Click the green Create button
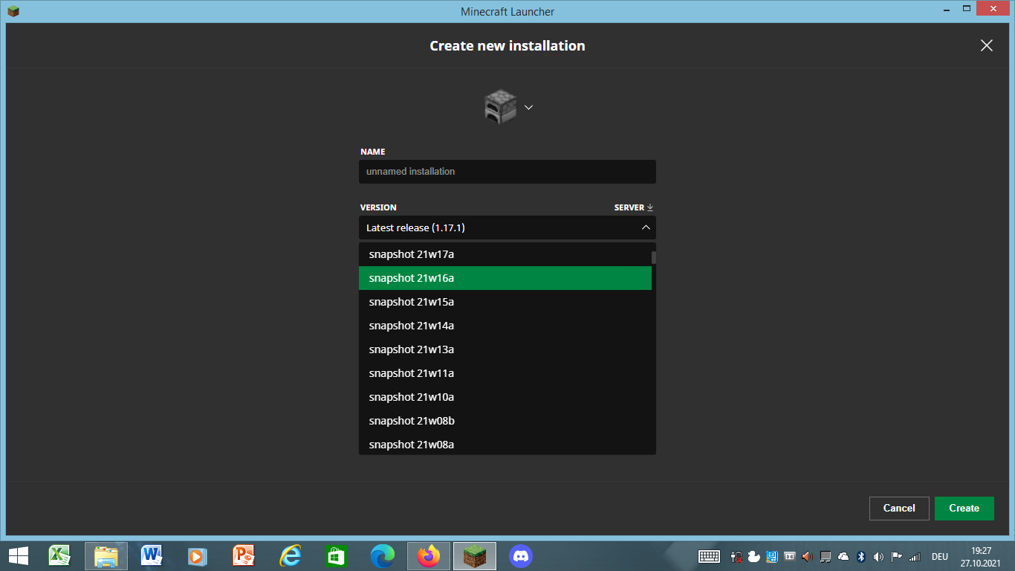1015x571 pixels. (964, 508)
